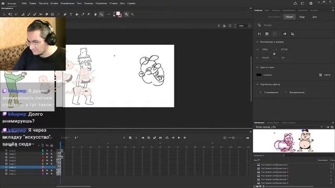Select the Zoom magnifier tool
Screen dimensions: 335x188
coord(102,14)
